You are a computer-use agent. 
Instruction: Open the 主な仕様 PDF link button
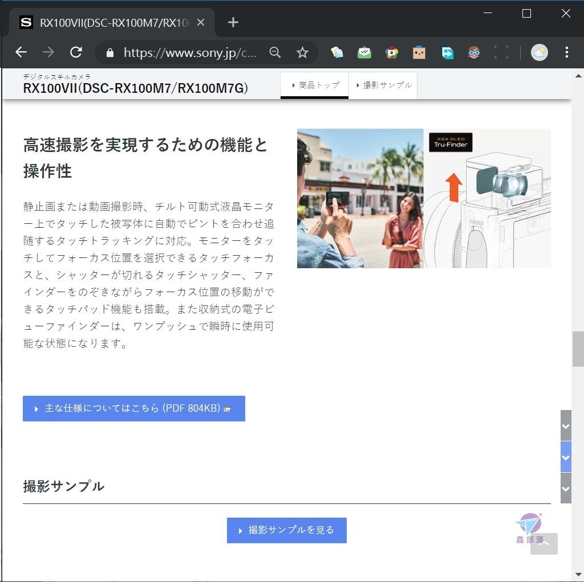[x=133, y=408]
